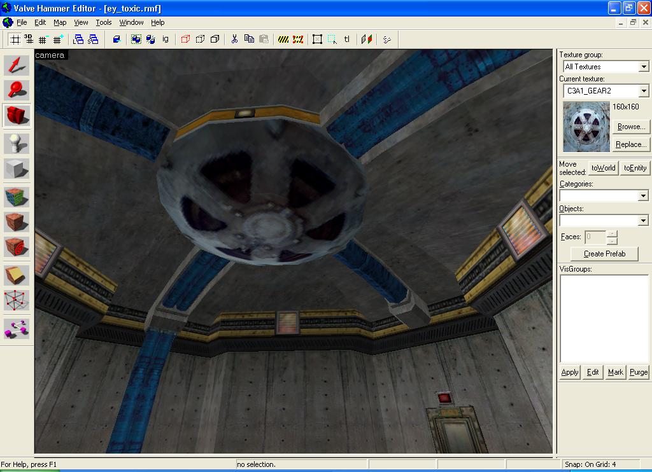Activate the Vertex manipulation tool
652x472 pixels.
(x=17, y=300)
